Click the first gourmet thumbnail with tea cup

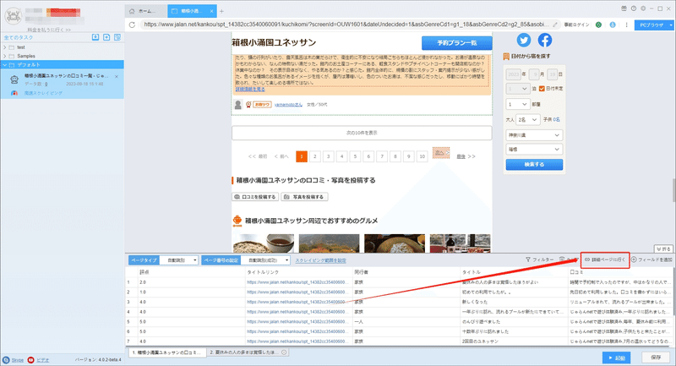pyautogui.click(x=264, y=243)
